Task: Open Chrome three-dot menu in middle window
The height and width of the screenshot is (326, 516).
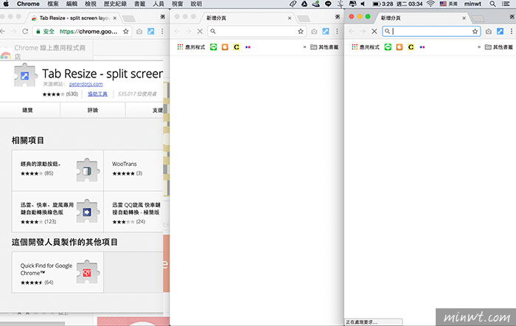Action: click(337, 31)
